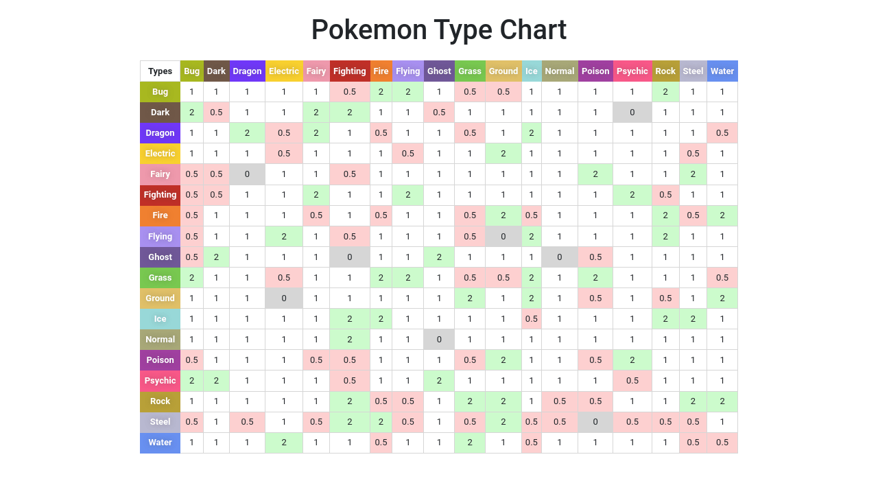This screenshot has width=878, height=494.
Task: Choose the Grass row label
Action: pyautogui.click(x=161, y=278)
